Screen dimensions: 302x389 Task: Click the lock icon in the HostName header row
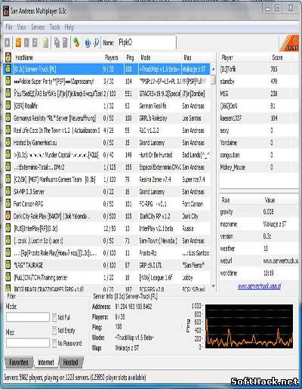8,57
